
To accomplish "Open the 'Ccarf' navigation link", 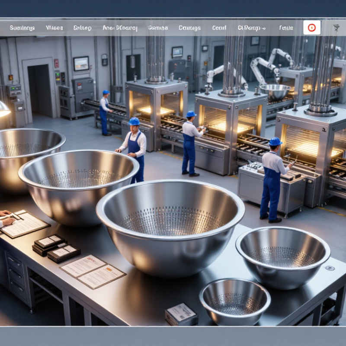I will coord(219,28).
